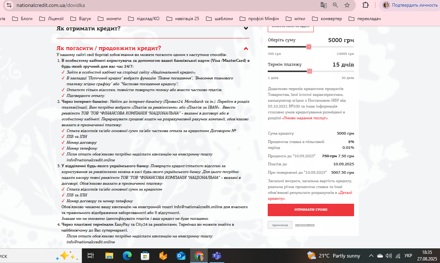Click the 'ОТРИМАТИ ГРОШІ' button
The image size is (440, 263).
pos(311,210)
